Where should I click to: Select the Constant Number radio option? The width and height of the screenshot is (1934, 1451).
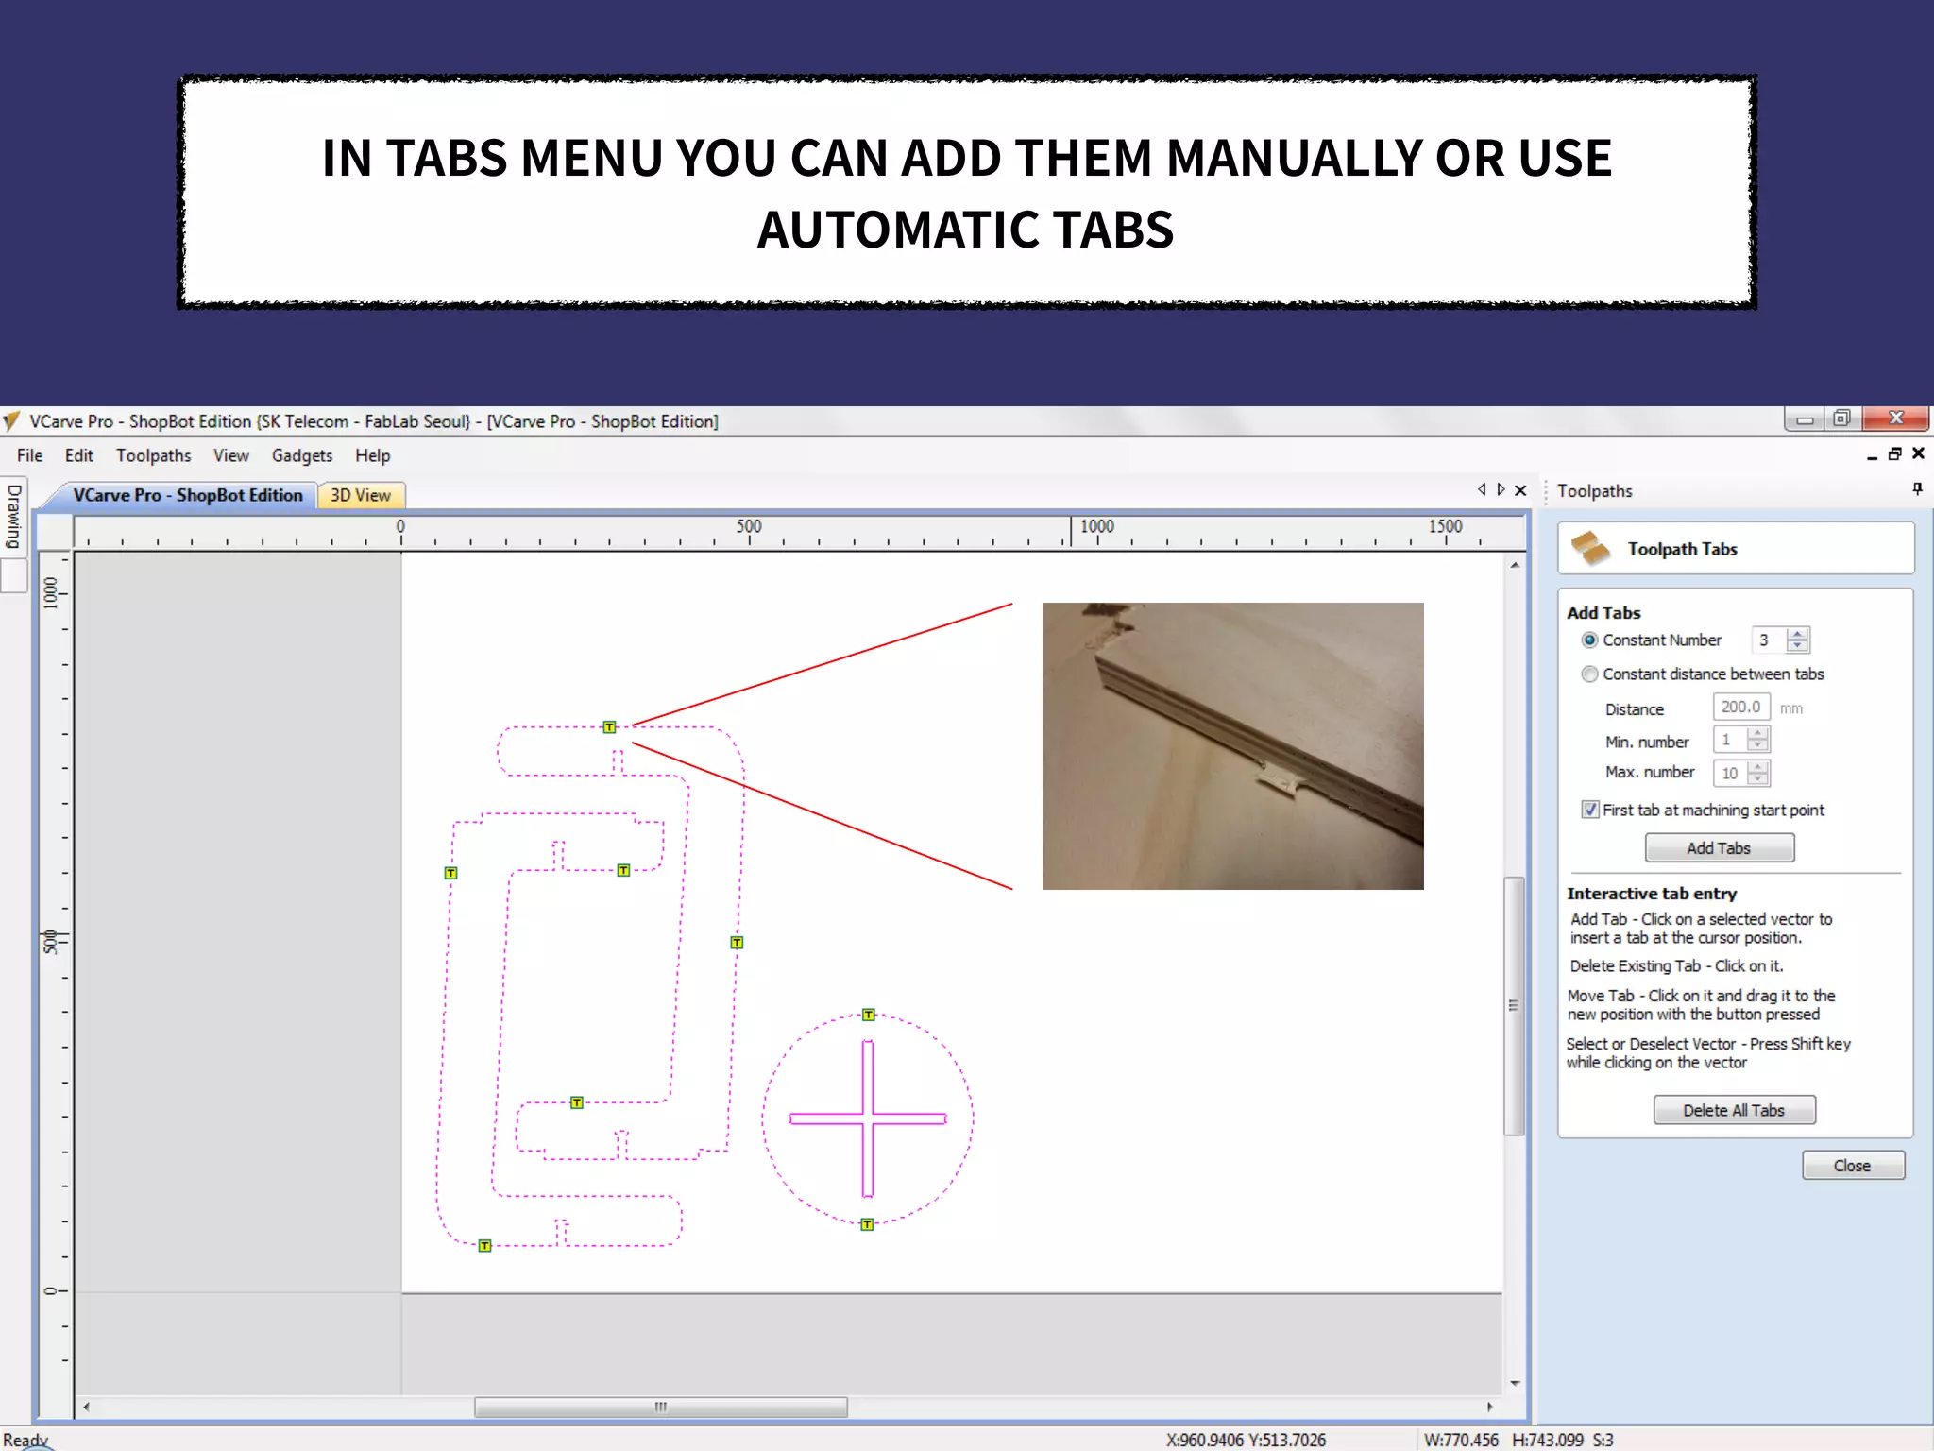coord(1590,640)
